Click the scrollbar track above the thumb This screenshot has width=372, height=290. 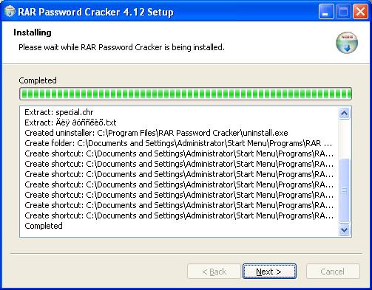344,139
